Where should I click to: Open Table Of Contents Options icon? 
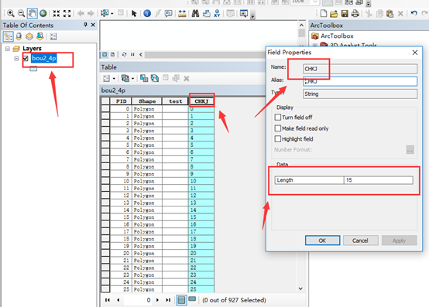[53, 36]
